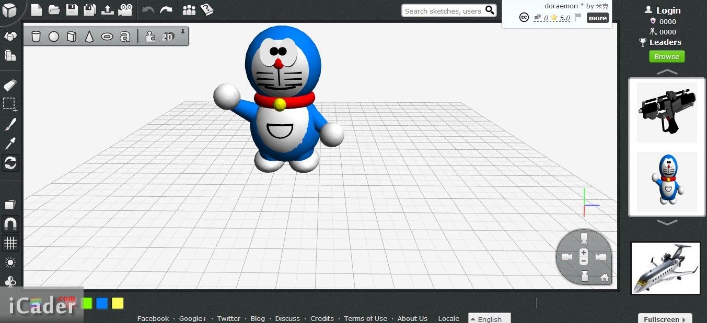Click the 3DTin cube logo

[10, 10]
